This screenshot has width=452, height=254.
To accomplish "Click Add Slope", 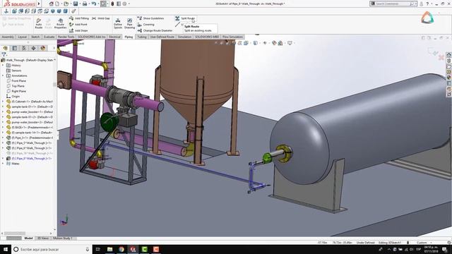I will pos(78,30).
